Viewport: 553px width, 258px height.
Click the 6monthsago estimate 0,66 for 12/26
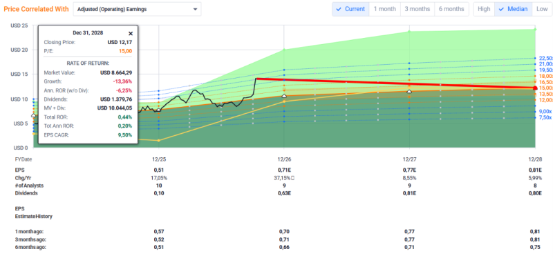(284, 247)
